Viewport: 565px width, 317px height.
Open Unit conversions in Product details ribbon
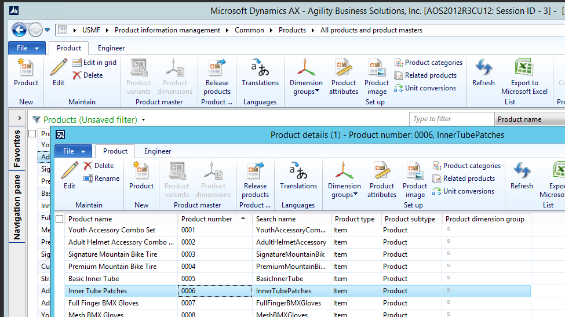click(x=464, y=191)
